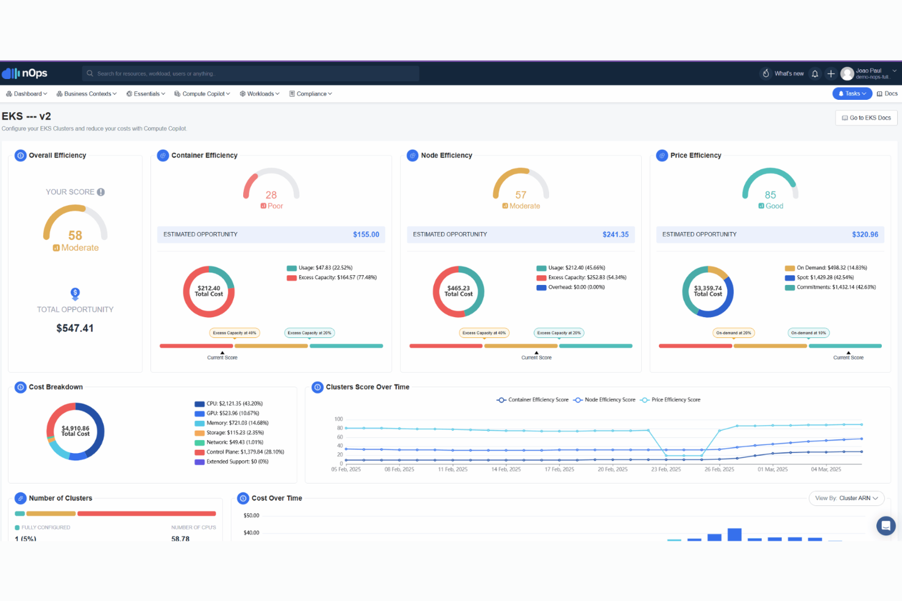
Task: Click the Go to EKS Docs button
Action: point(865,118)
